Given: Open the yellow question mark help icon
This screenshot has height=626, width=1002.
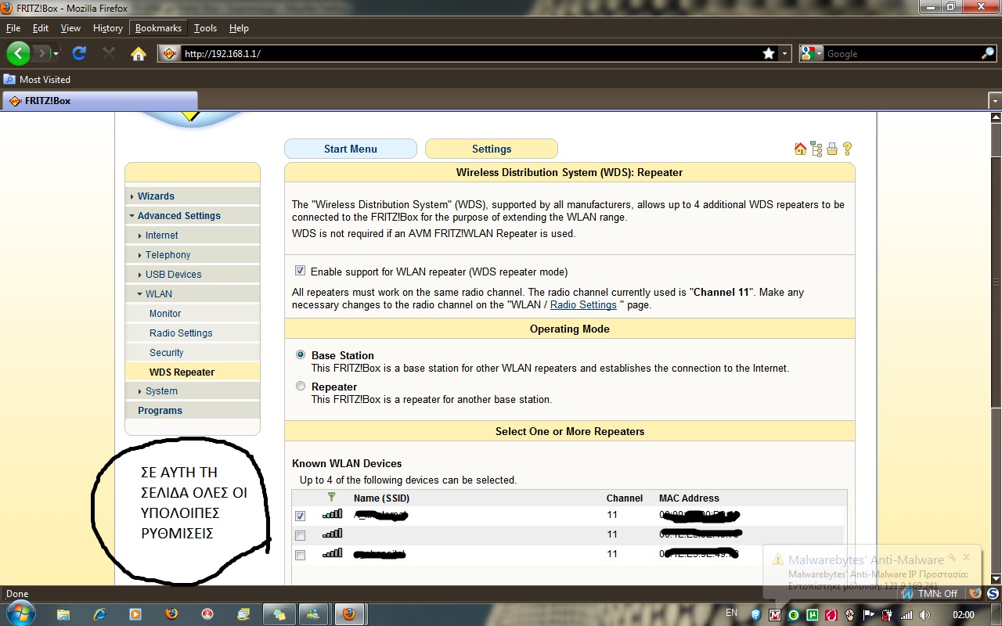Looking at the screenshot, I should pos(847,149).
